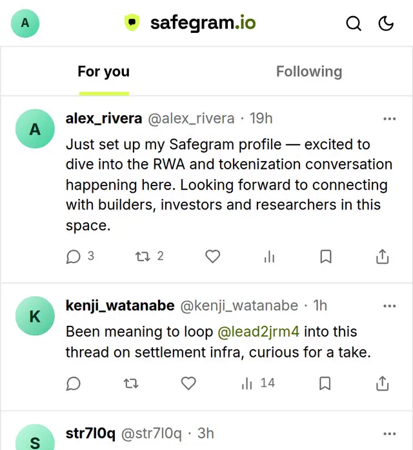The height and width of the screenshot is (450, 413).
Task: Share kenji_watanabe's post
Action: 383,383
